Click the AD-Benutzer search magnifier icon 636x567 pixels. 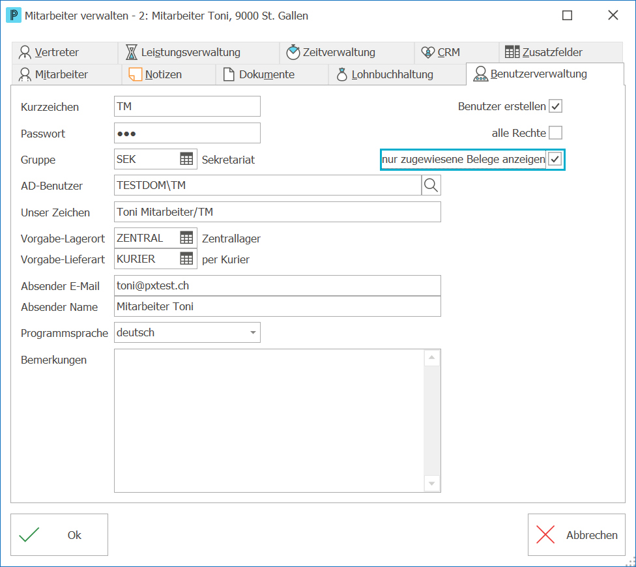tap(431, 185)
